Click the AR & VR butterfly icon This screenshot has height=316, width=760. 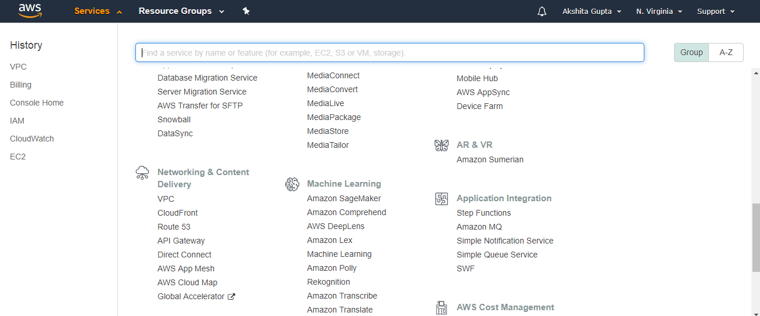[442, 145]
